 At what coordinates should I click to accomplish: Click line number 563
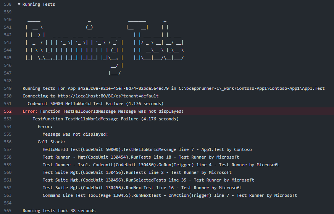[x=8, y=195]
